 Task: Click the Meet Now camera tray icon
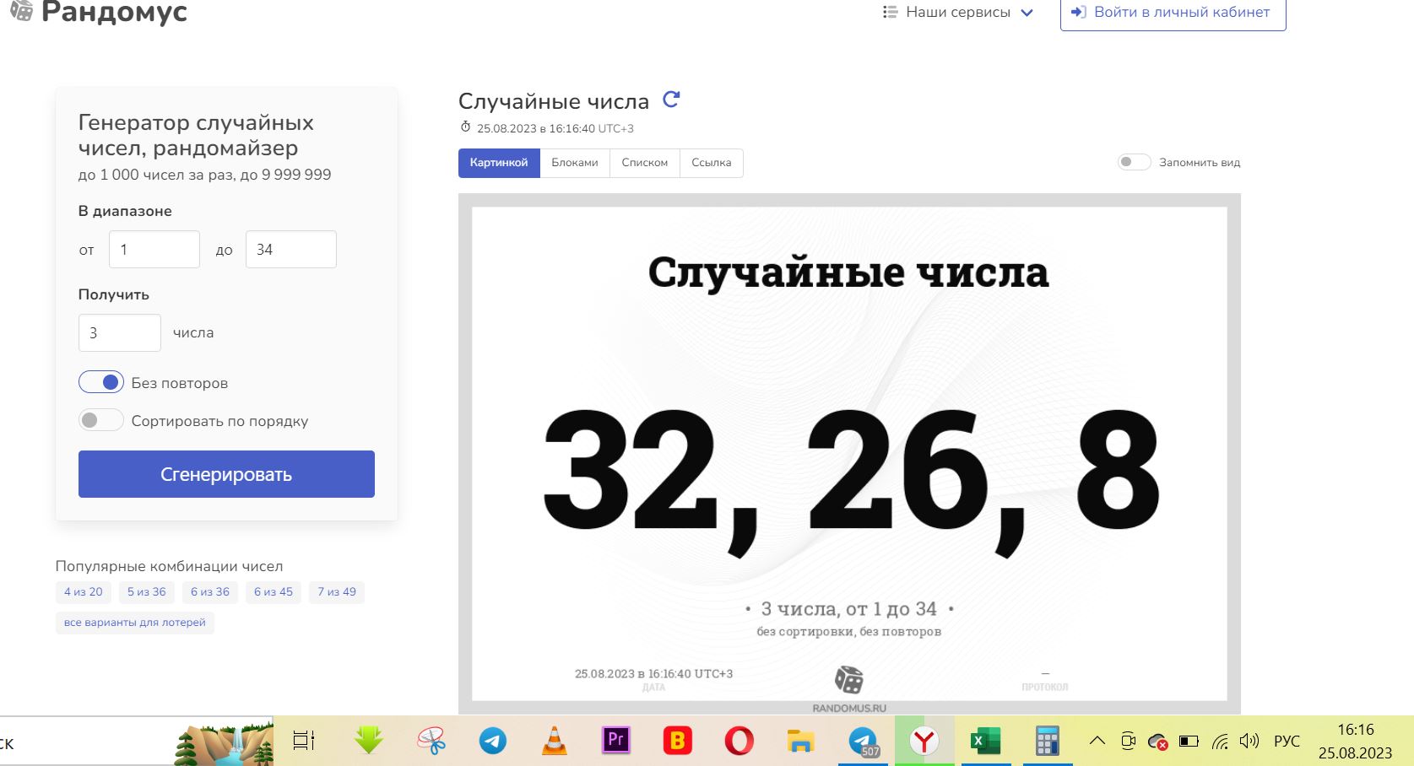tap(1128, 742)
